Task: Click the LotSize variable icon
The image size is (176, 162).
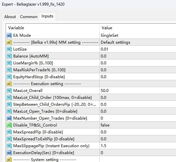Action: tap(9, 49)
